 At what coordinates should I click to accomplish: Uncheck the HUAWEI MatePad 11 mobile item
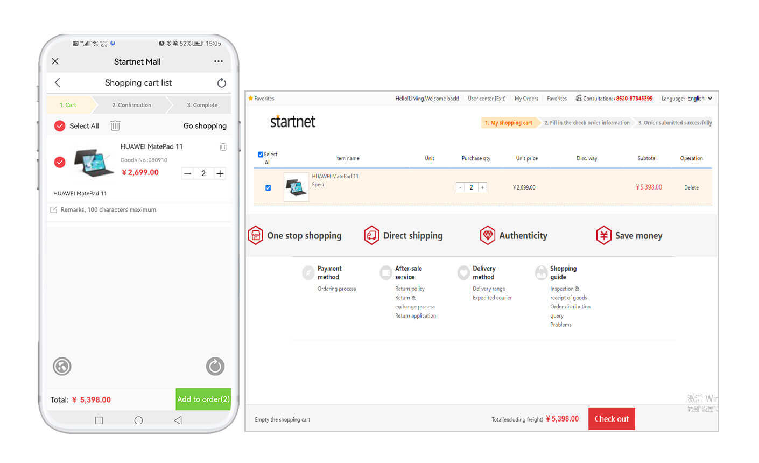point(60,162)
